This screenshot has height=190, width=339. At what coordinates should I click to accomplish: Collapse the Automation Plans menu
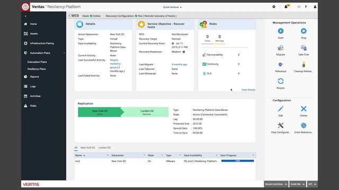pos(64,53)
